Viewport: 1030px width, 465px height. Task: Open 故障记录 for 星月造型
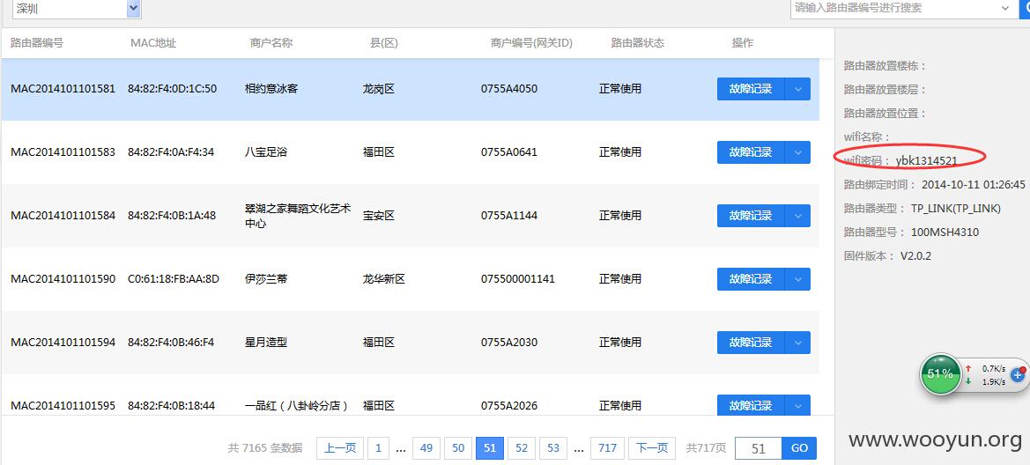point(751,343)
